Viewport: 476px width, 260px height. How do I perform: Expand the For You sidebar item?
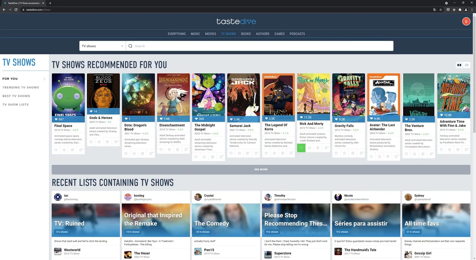coord(24,79)
